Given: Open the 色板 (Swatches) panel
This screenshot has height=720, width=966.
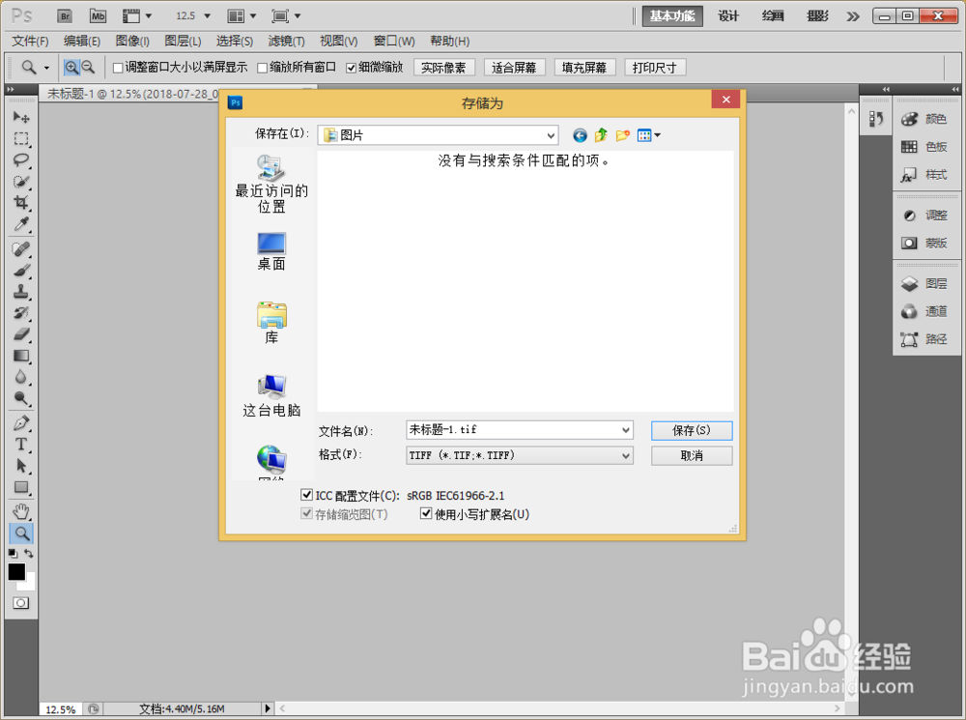Looking at the screenshot, I should [x=923, y=146].
